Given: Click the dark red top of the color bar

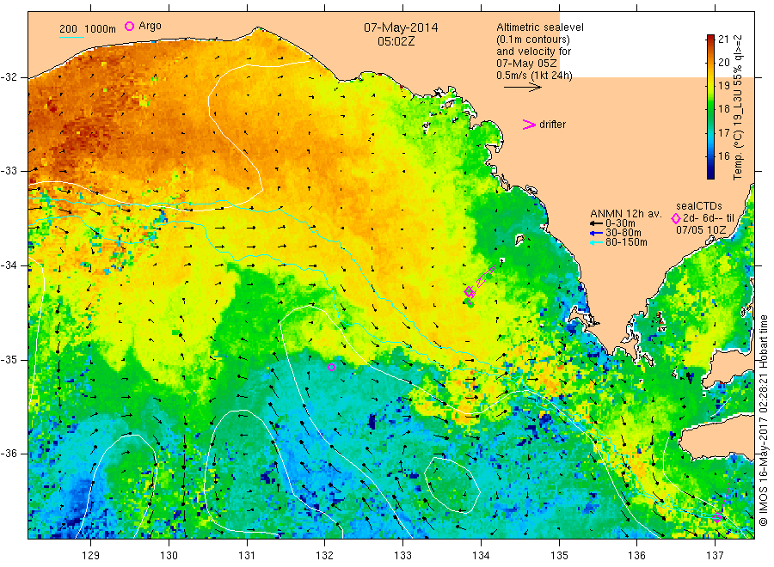Looking at the screenshot, I should tap(711, 38).
